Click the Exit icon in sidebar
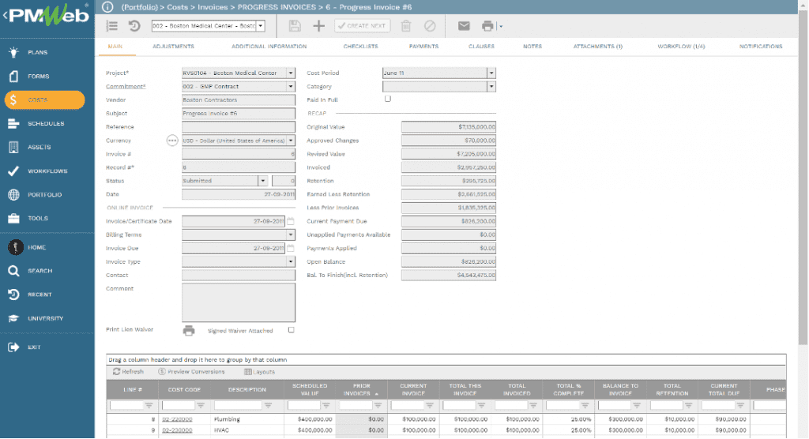The height and width of the screenshot is (439, 809). pos(14,347)
